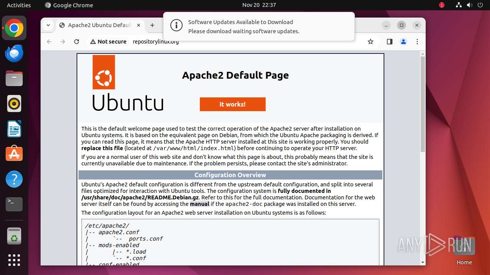Click the address bar URL
The image size is (490, 275).
155,42
